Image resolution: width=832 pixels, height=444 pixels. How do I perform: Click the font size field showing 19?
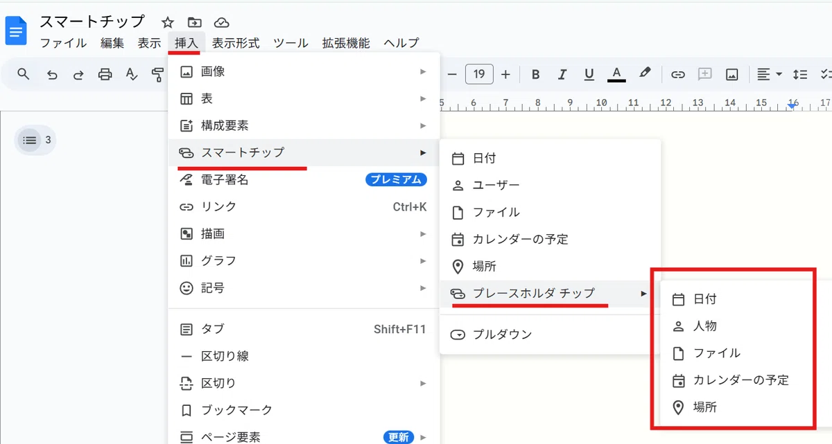pos(479,74)
